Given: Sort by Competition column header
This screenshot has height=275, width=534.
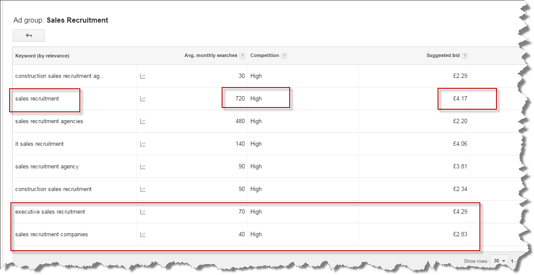Looking at the screenshot, I should pos(264,56).
